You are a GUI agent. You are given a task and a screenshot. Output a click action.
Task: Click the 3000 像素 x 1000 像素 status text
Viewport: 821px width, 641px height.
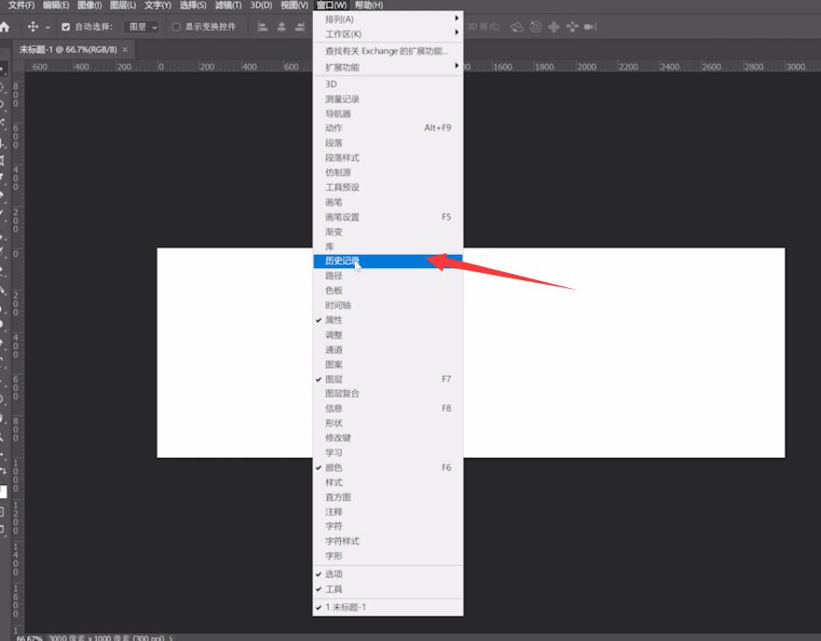point(106,637)
